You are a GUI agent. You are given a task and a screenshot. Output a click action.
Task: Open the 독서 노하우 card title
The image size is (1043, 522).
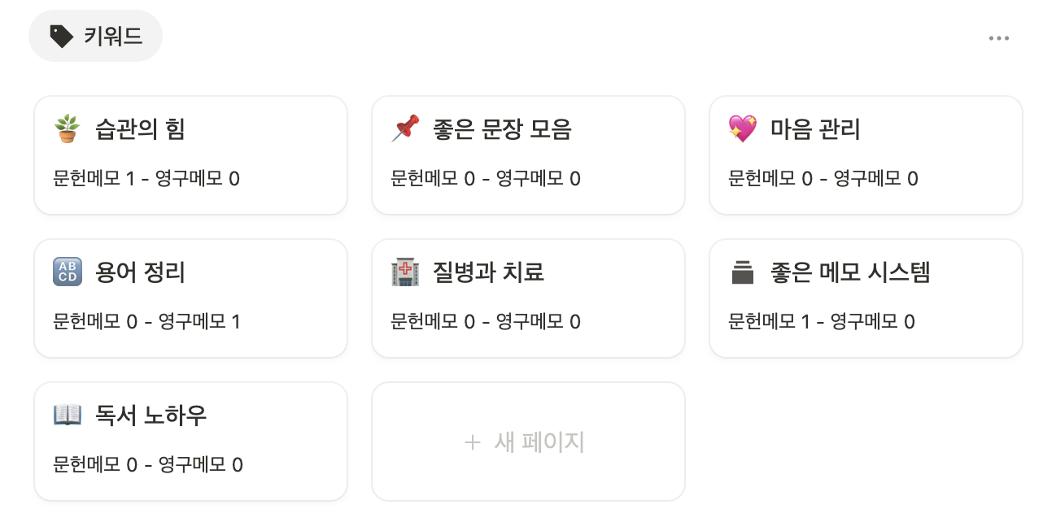pyautogui.click(x=151, y=415)
